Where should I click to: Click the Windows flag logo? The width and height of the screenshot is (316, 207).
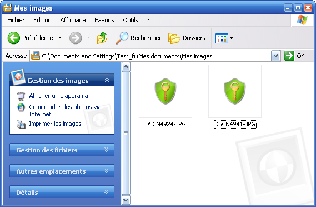[x=302, y=20]
